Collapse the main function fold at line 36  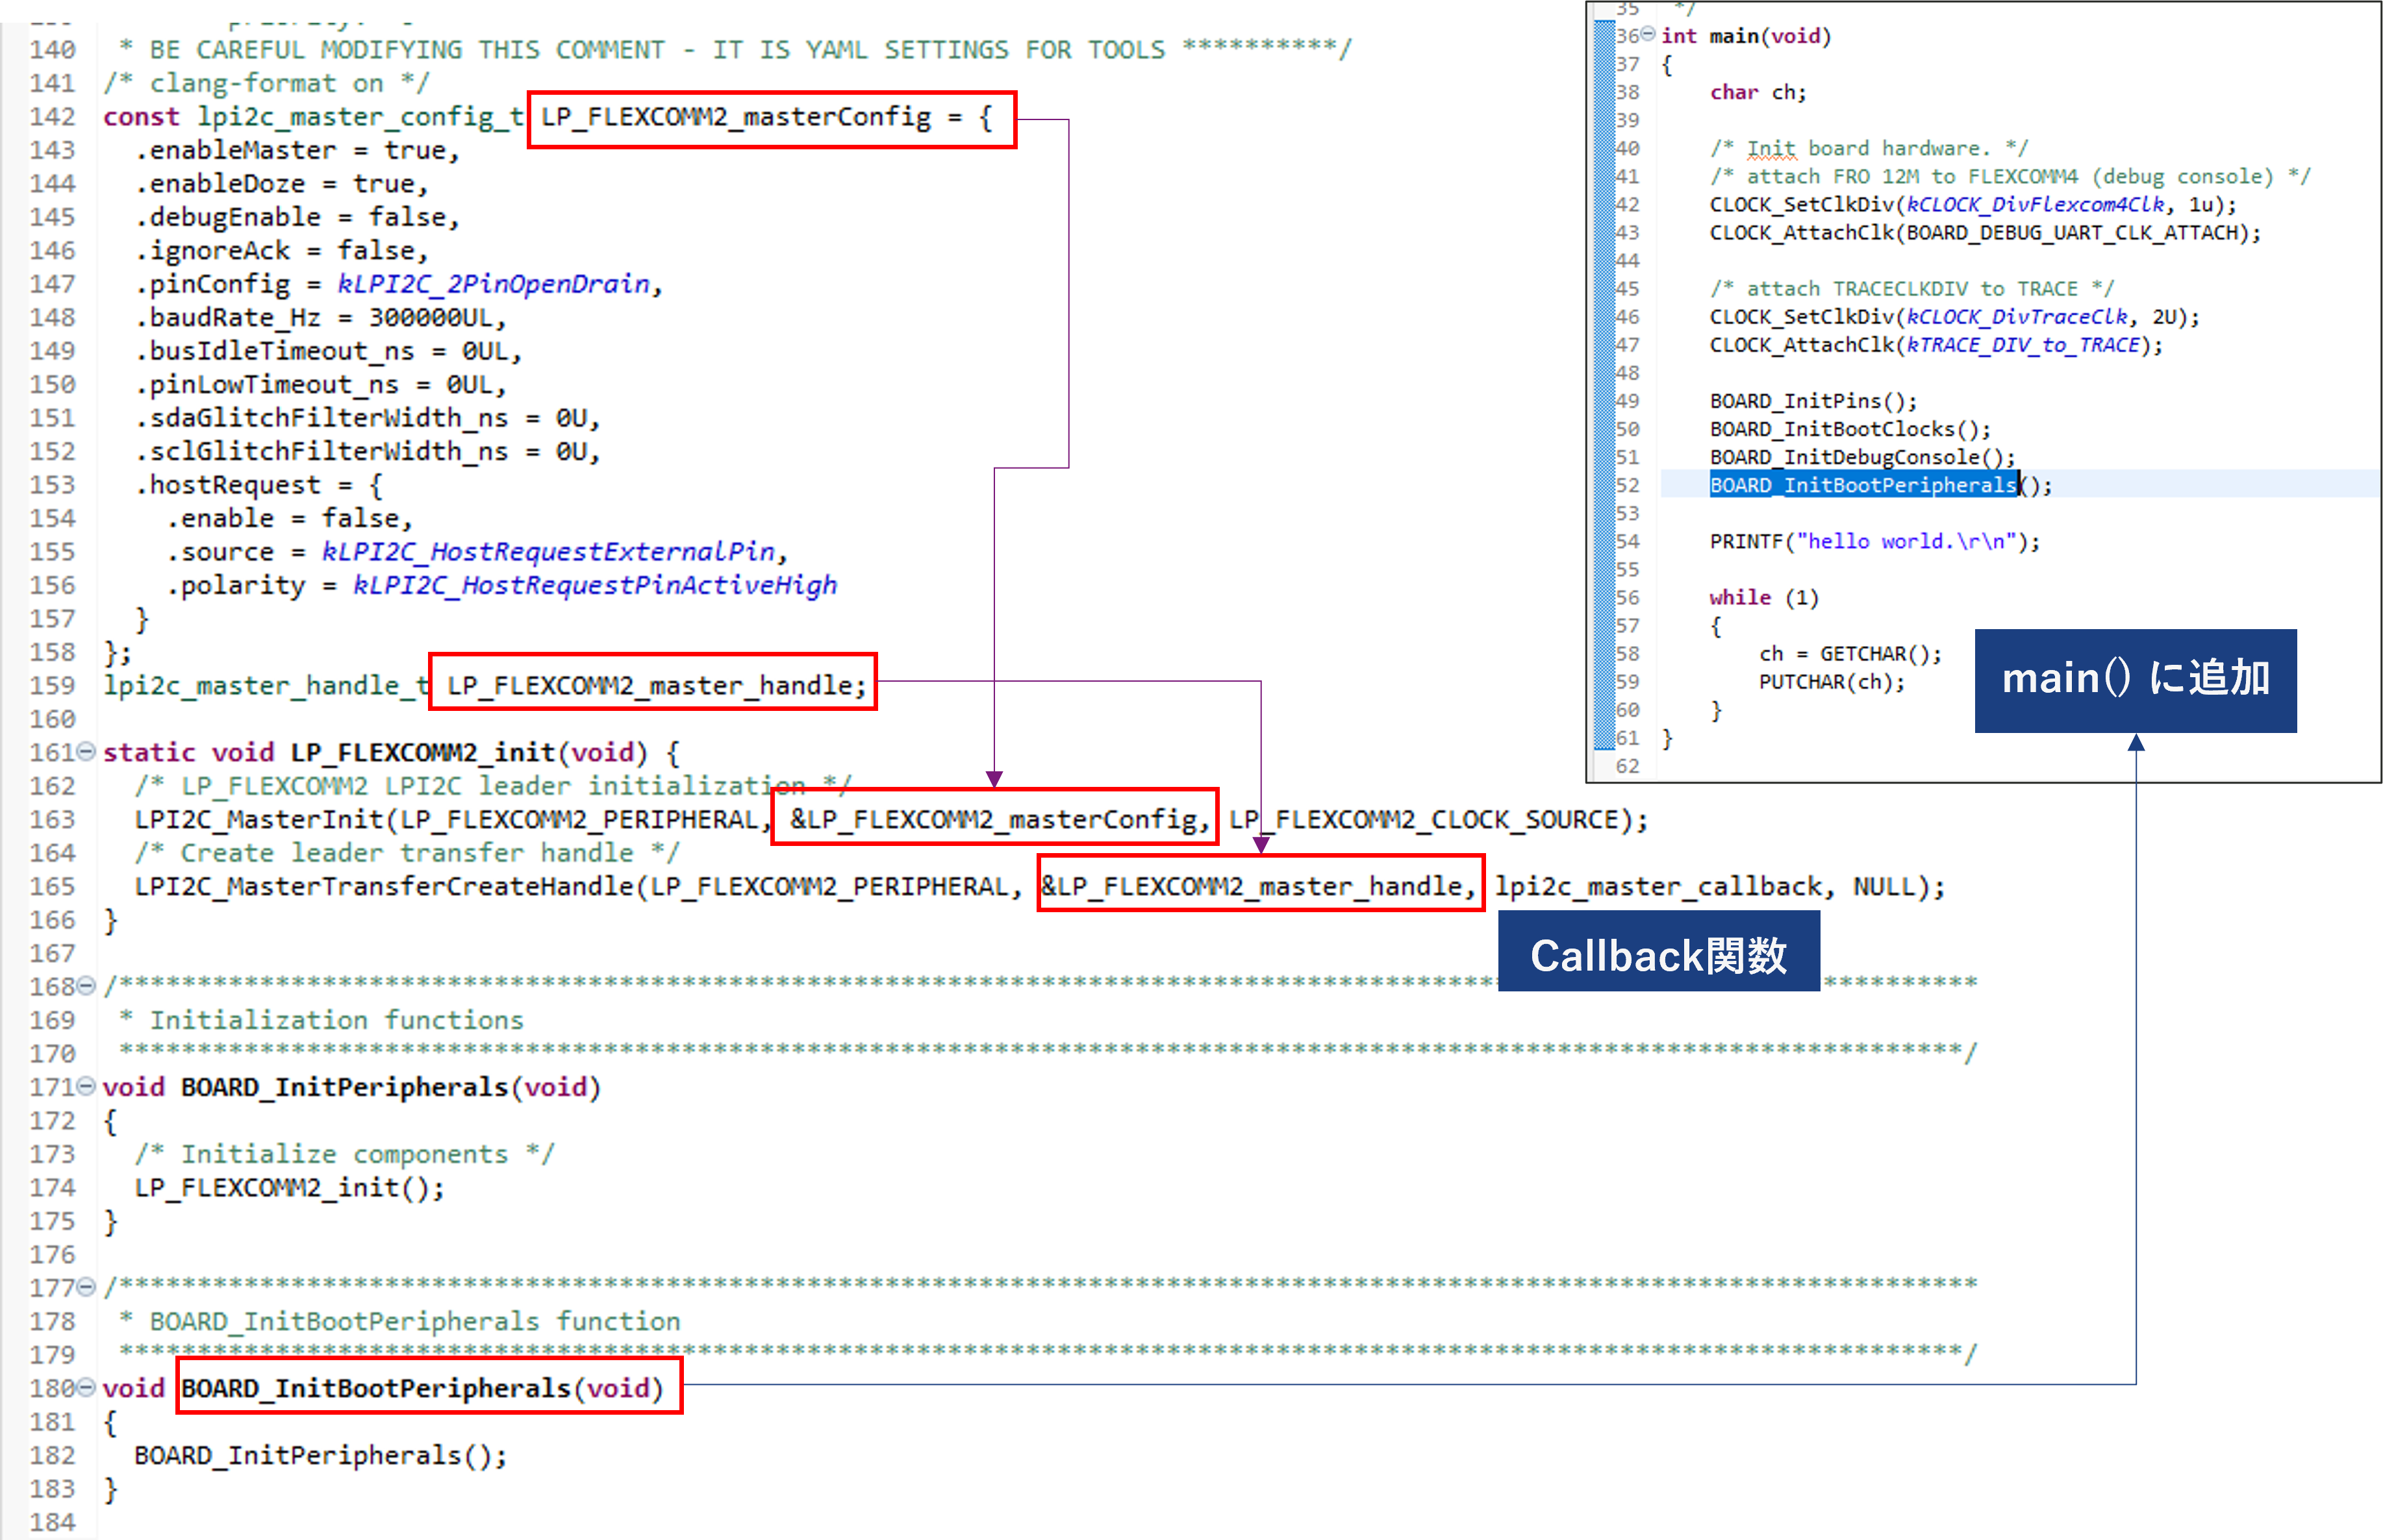pyautogui.click(x=1646, y=35)
